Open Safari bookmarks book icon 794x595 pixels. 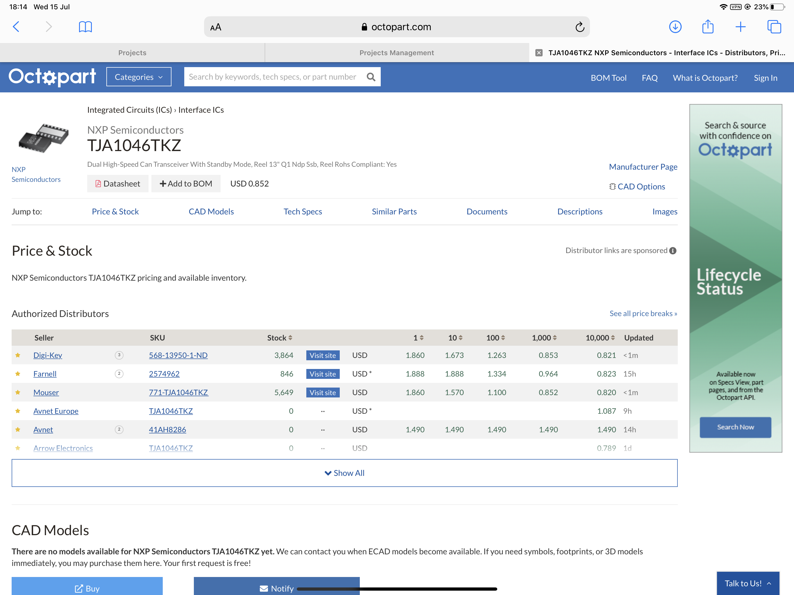(85, 26)
